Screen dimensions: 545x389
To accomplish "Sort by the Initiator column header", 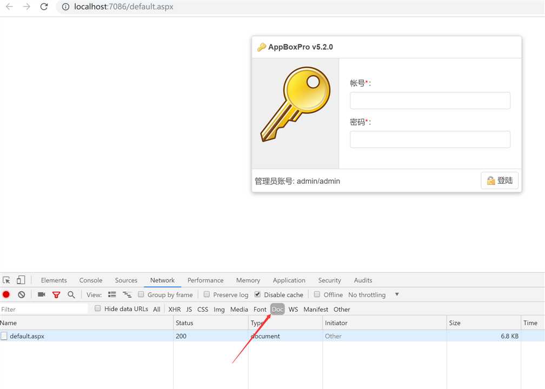I will tap(384, 323).
